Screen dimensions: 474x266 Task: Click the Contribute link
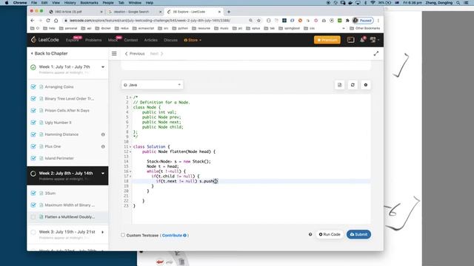click(x=172, y=235)
